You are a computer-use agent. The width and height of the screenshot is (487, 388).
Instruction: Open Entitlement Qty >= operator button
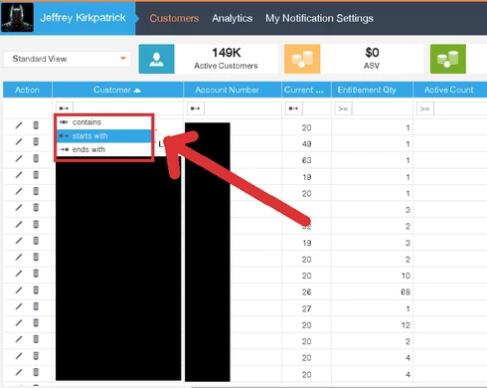point(343,108)
